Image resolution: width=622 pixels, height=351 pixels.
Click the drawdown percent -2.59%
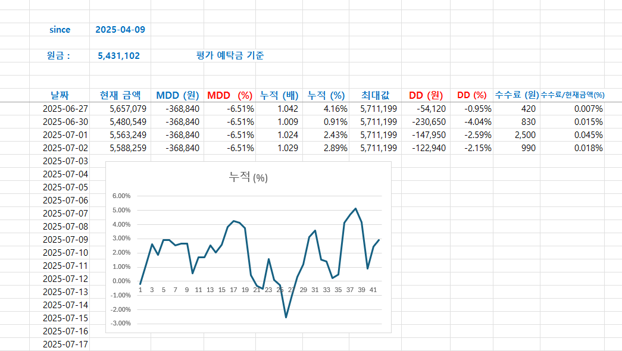point(478,135)
